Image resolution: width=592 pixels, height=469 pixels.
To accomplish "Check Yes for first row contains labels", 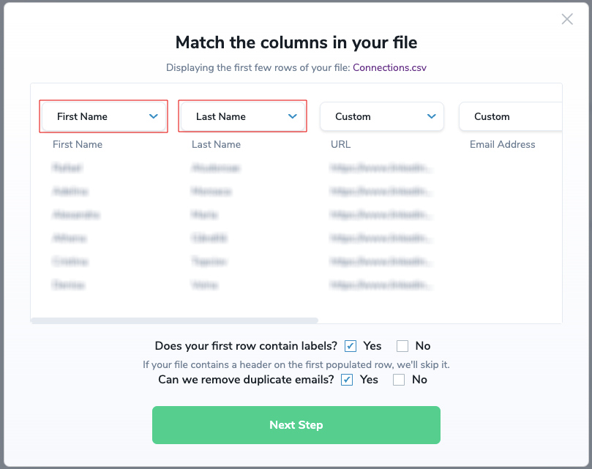I will pyautogui.click(x=351, y=345).
